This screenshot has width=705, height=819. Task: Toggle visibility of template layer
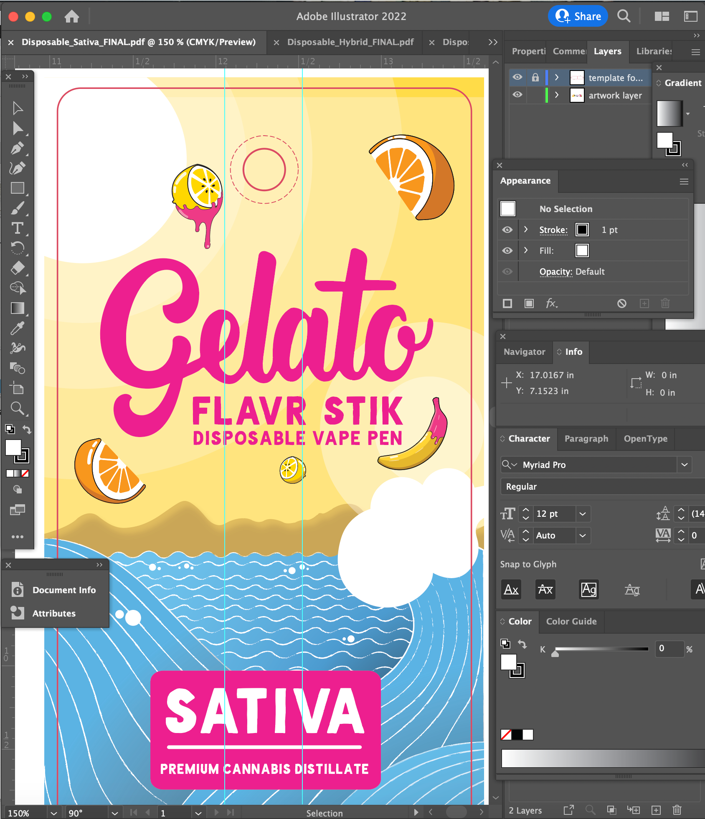tap(517, 77)
